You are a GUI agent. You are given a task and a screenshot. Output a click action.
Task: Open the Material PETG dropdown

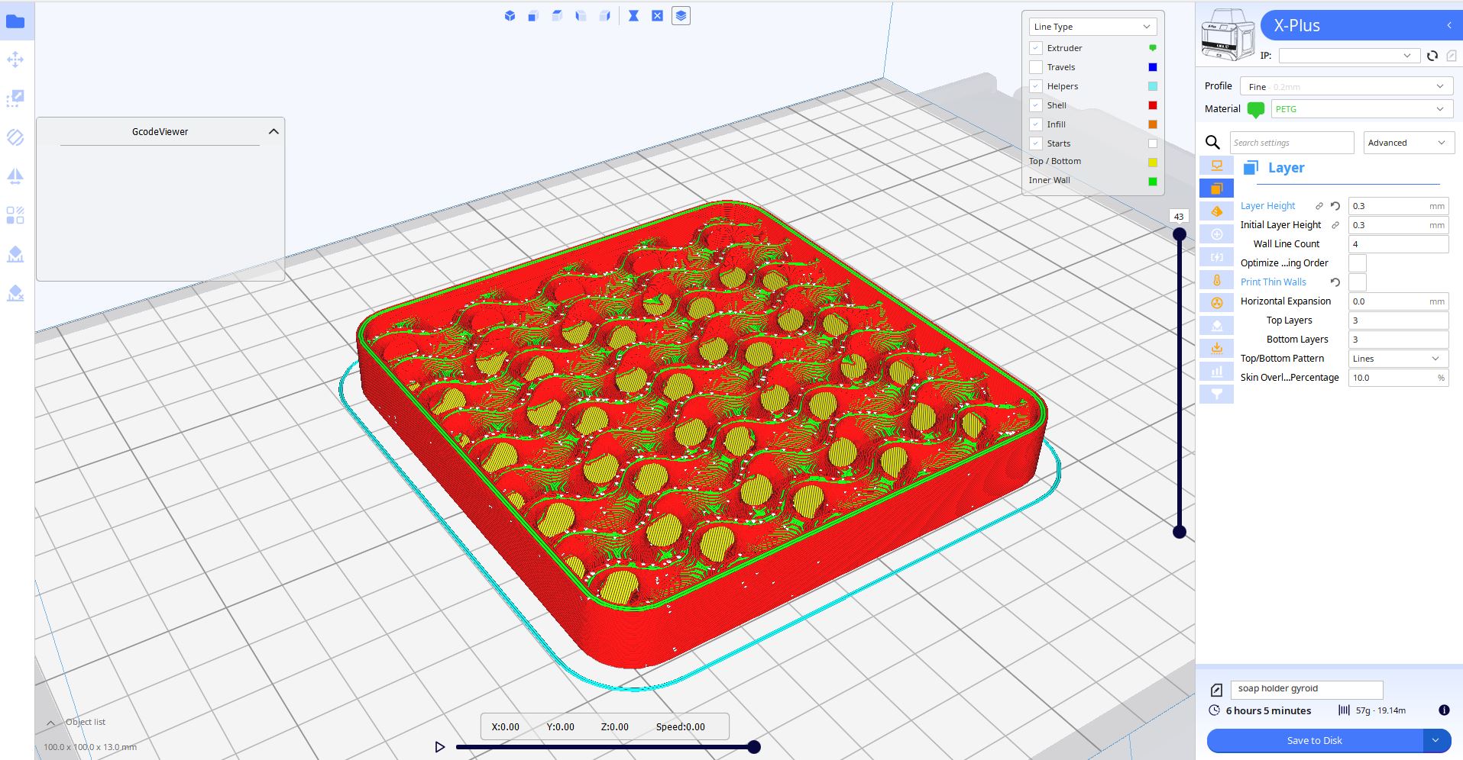[1361, 109]
